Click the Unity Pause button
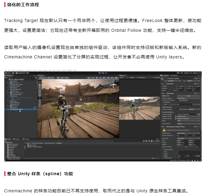The height and width of the screenshot is (196, 205). pos(103,73)
